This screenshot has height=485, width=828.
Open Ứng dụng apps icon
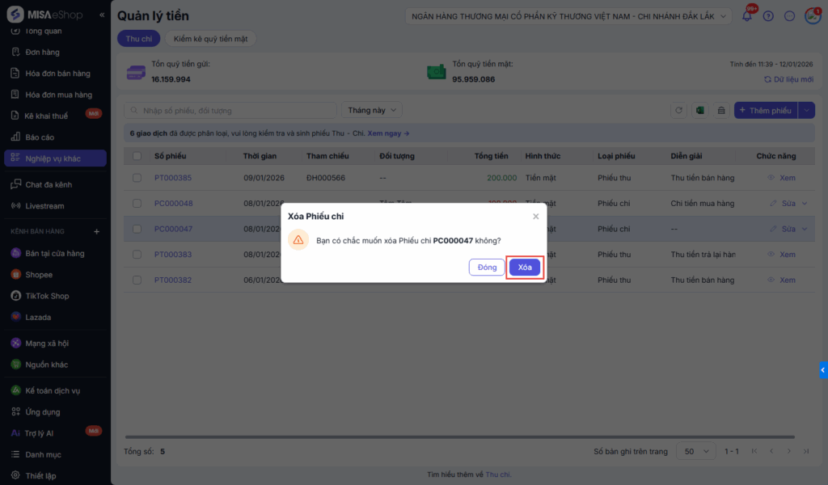pyautogui.click(x=16, y=411)
